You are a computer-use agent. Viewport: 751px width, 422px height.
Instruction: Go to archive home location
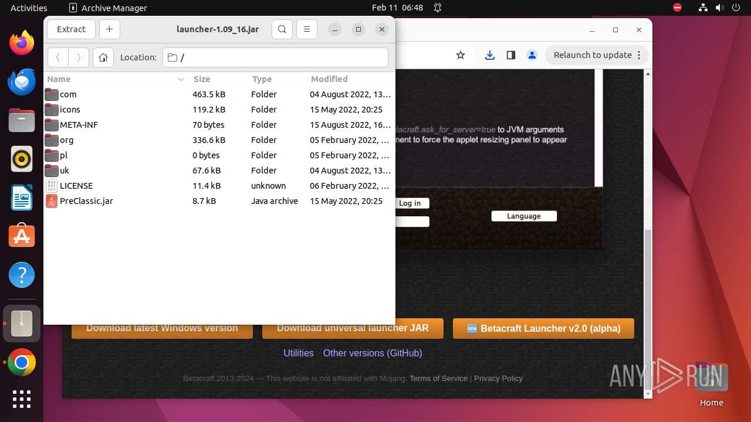103,57
